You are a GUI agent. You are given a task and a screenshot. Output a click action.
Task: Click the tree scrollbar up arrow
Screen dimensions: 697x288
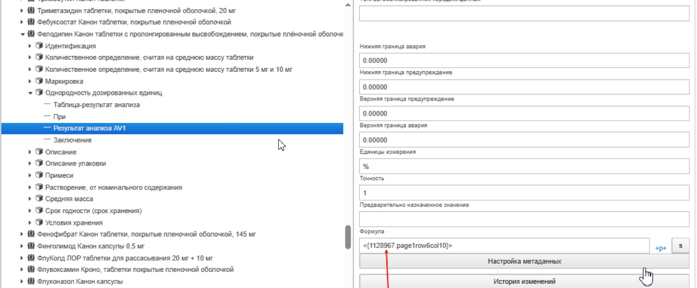tap(348, 4)
